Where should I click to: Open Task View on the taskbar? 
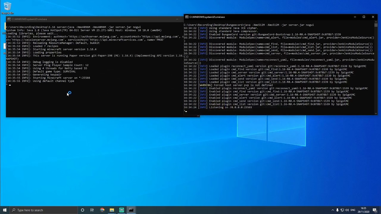point(92,210)
